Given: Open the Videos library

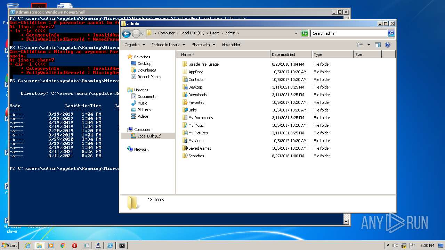Looking at the screenshot, I should [x=143, y=116].
